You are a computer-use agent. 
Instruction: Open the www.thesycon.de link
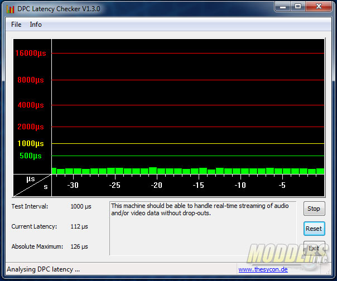click(x=263, y=269)
